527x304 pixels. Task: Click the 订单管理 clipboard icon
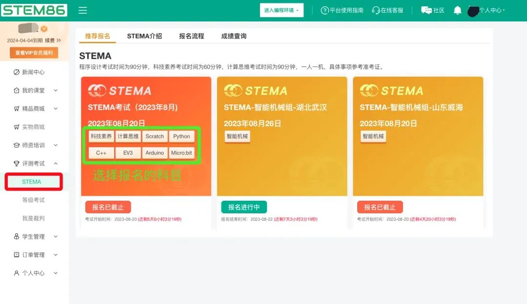16,255
